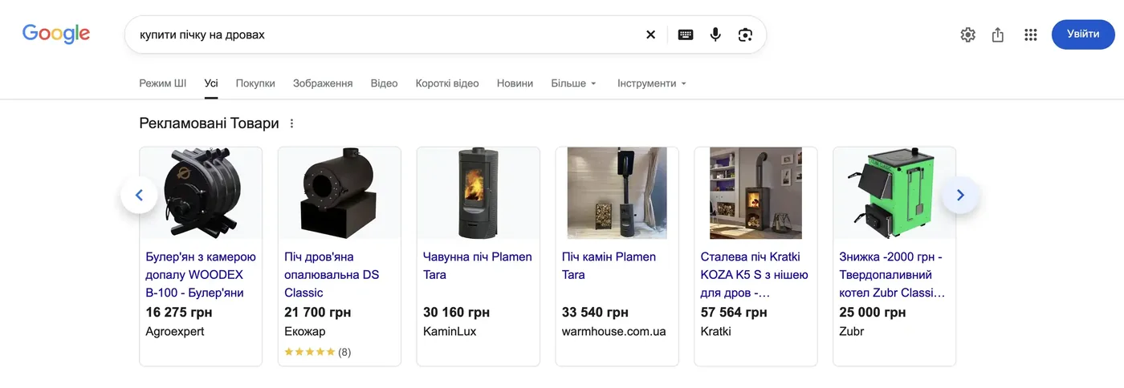The width and height of the screenshot is (1124, 388).
Task: Open the Чавунна піч Plamen Tara image
Action: [x=479, y=192]
